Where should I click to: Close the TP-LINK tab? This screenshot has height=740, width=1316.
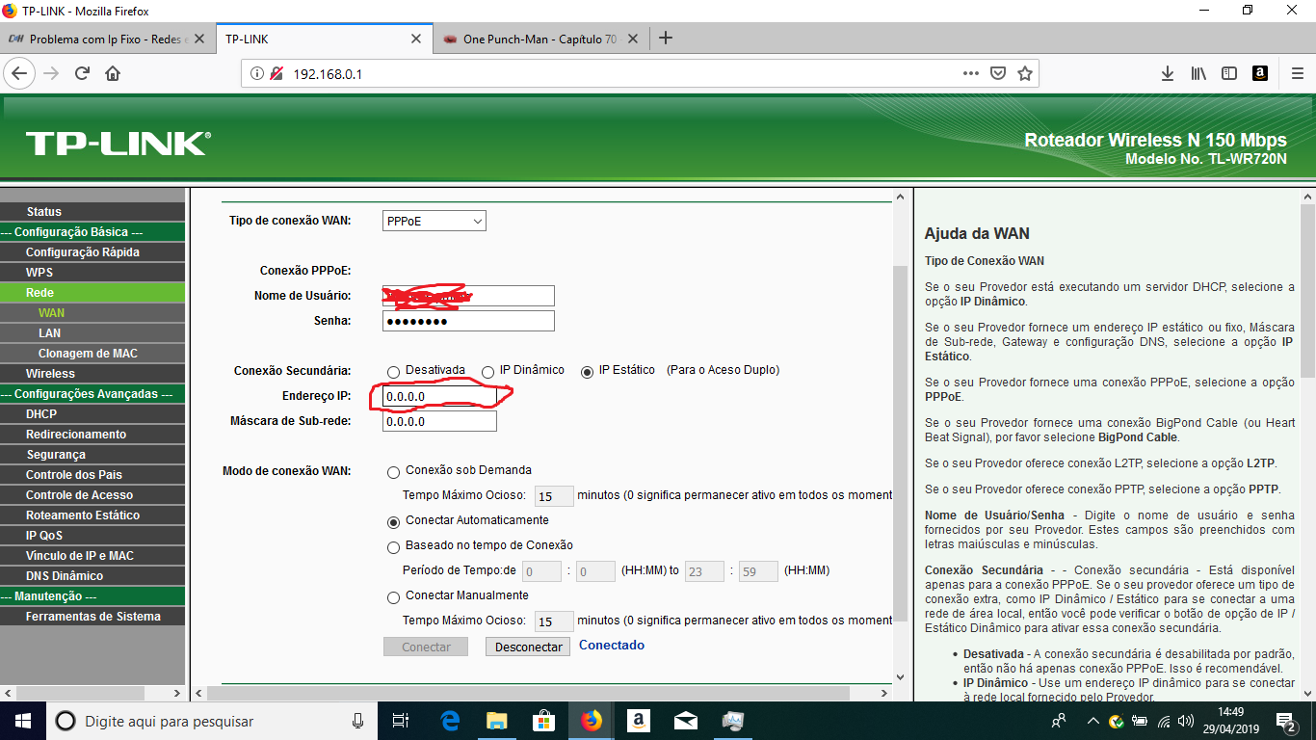coord(416,40)
